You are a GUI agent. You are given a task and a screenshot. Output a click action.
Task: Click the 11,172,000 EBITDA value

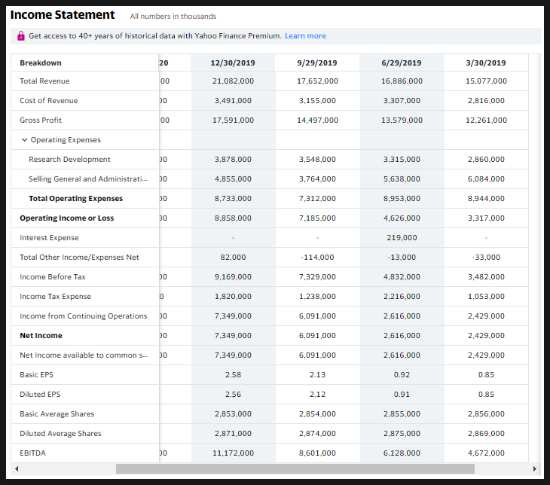tap(233, 453)
